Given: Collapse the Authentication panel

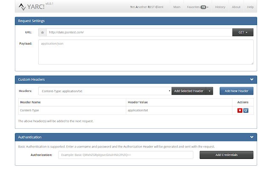Looking at the screenshot, I should [252, 137].
